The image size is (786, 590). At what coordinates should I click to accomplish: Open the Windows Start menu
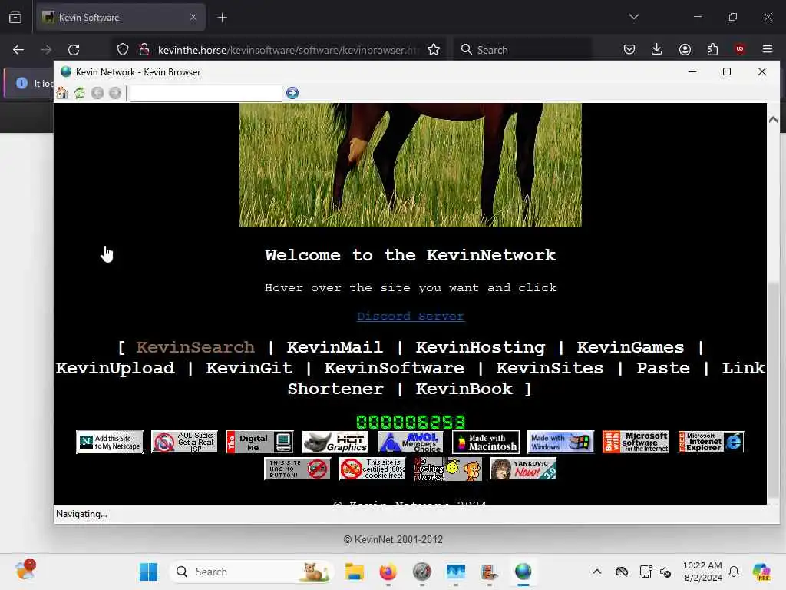coord(148,572)
